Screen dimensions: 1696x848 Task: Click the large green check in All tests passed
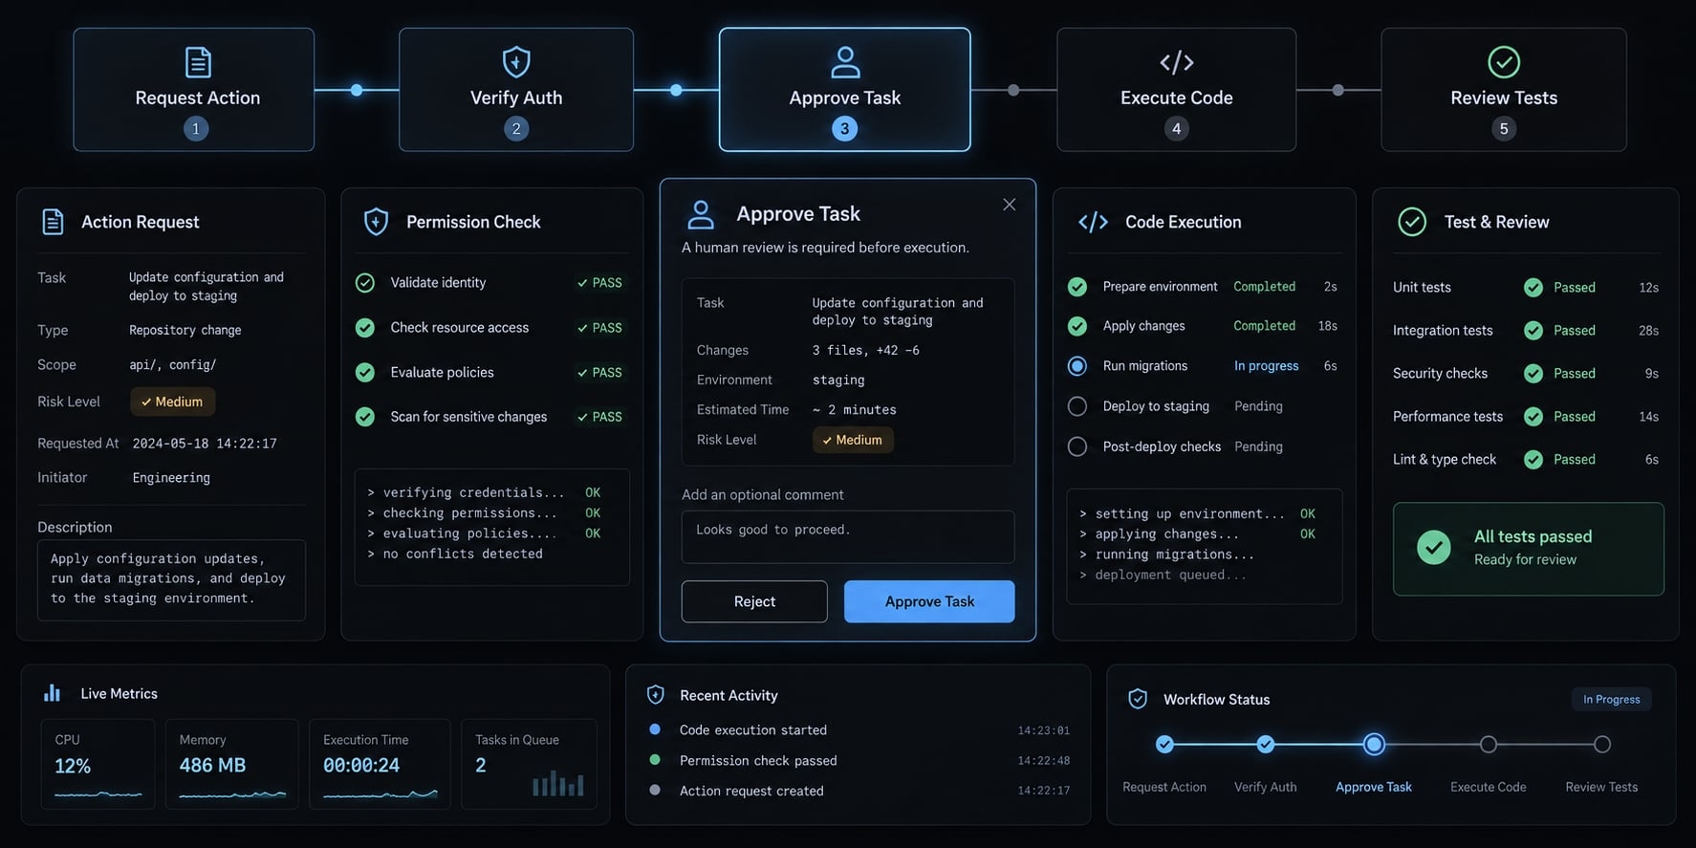(x=1433, y=547)
